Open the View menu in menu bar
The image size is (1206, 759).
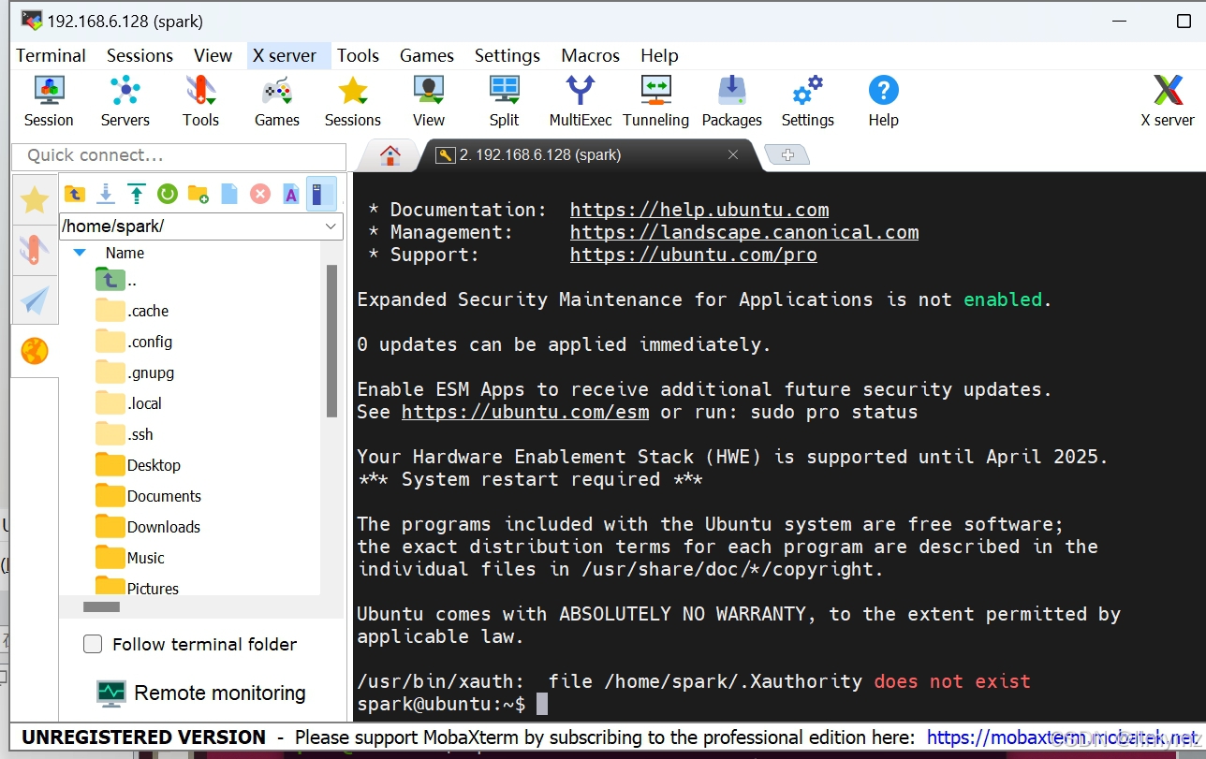click(213, 55)
